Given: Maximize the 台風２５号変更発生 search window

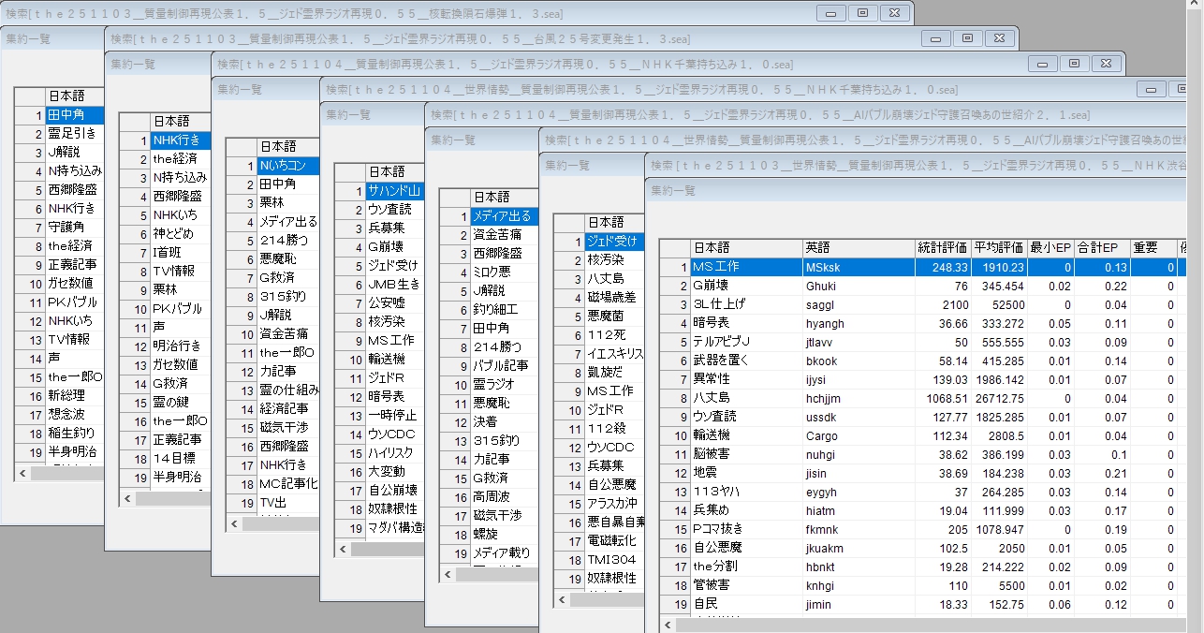Looking at the screenshot, I should coord(967,38).
